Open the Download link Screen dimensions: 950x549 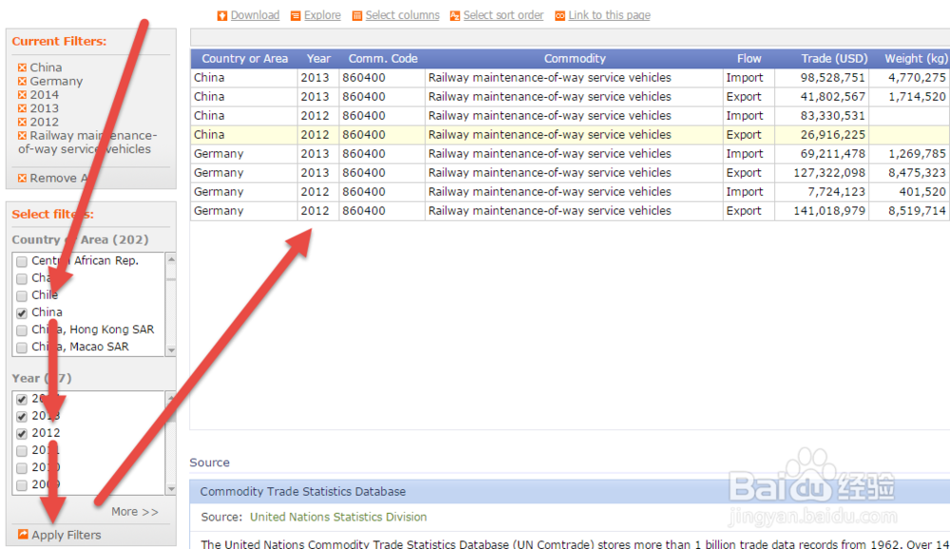tap(255, 15)
